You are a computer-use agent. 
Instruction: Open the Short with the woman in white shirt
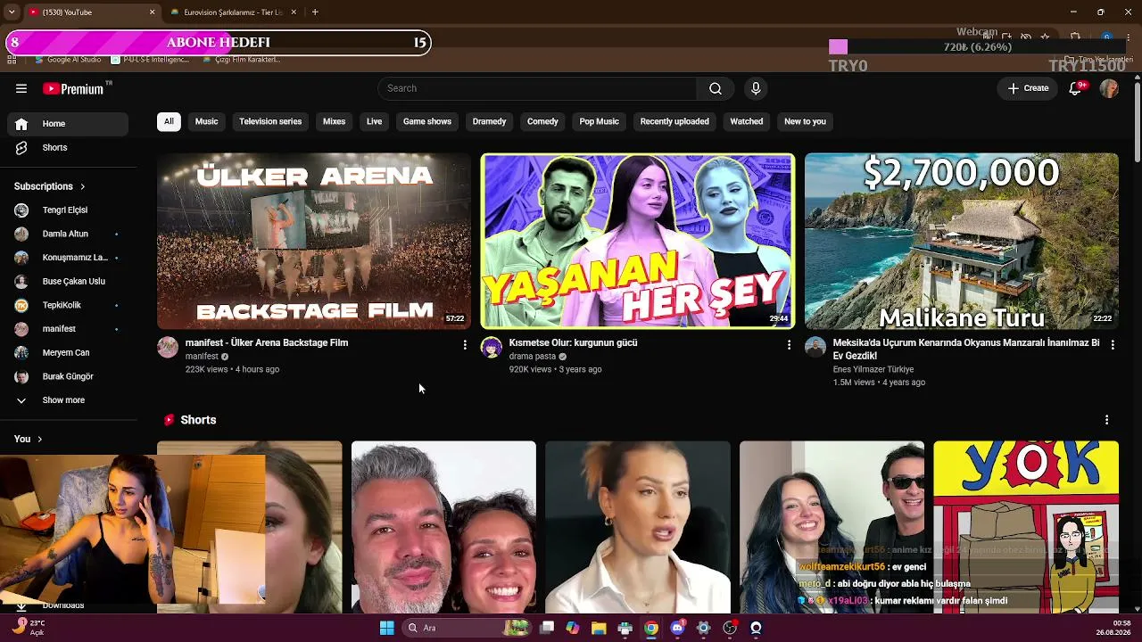click(638, 527)
